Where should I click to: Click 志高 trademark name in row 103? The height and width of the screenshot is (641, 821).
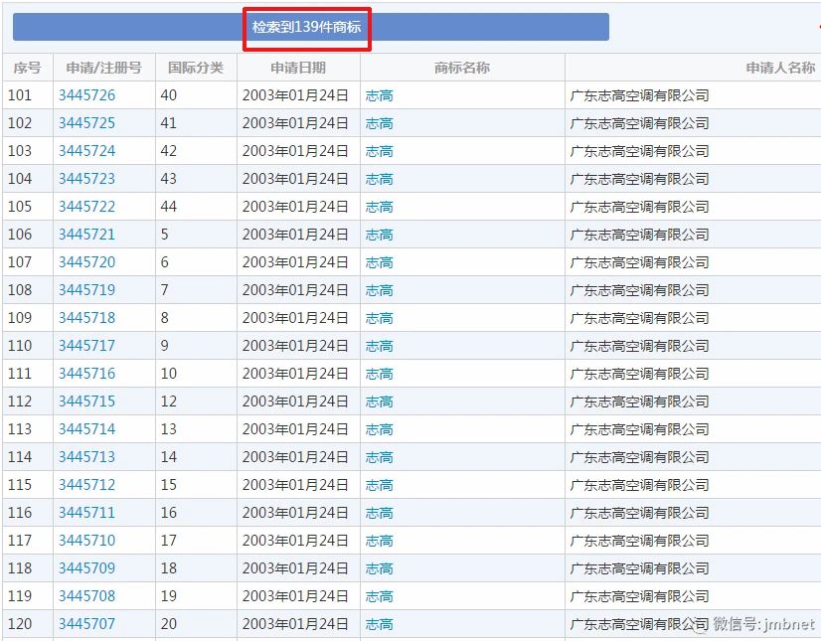(379, 151)
